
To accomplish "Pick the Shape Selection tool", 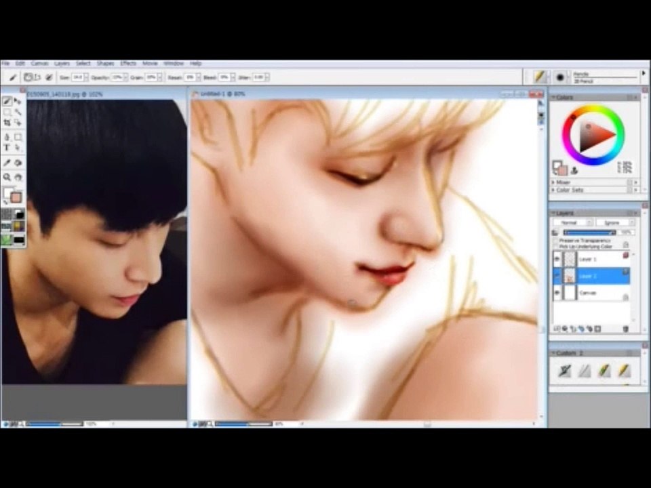I will [18, 147].
